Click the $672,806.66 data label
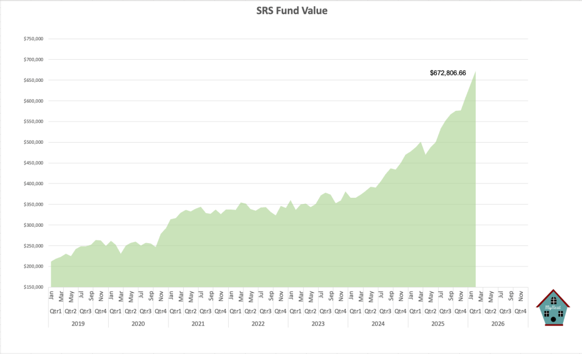582x354 pixels. (448, 73)
